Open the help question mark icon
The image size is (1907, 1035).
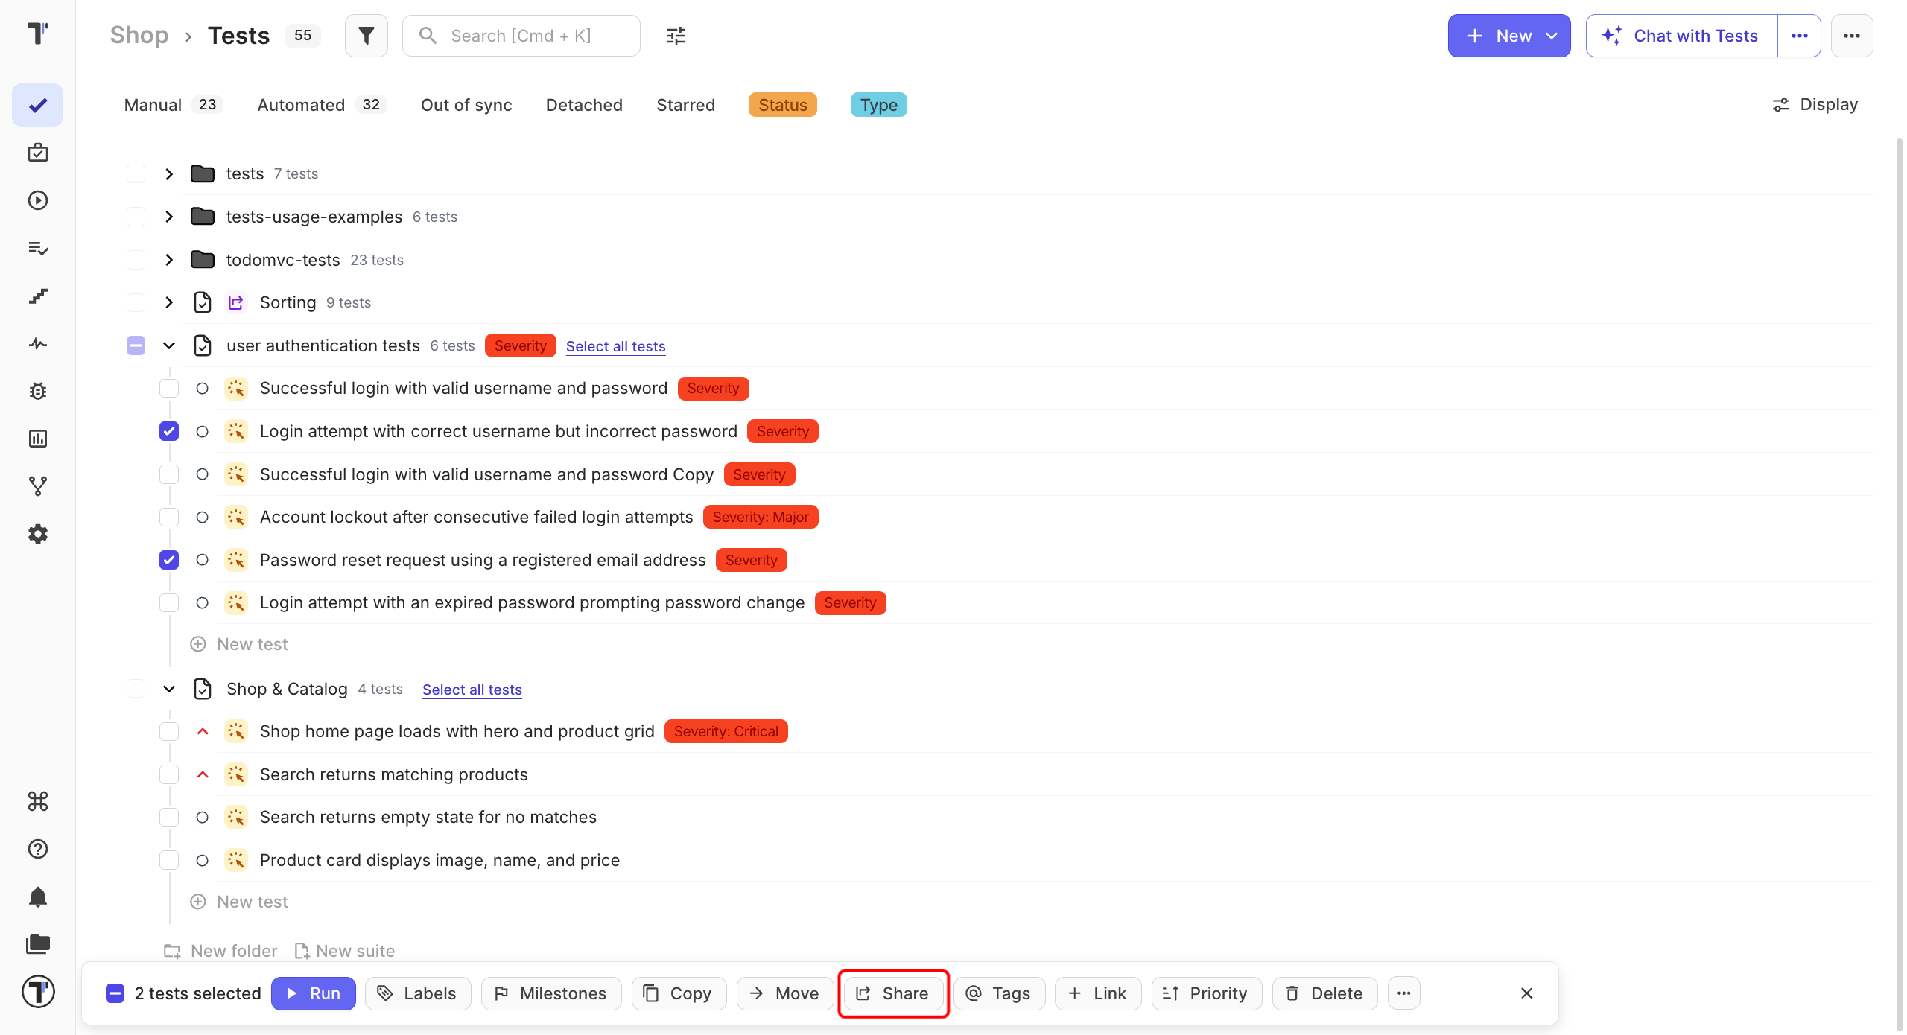38,849
